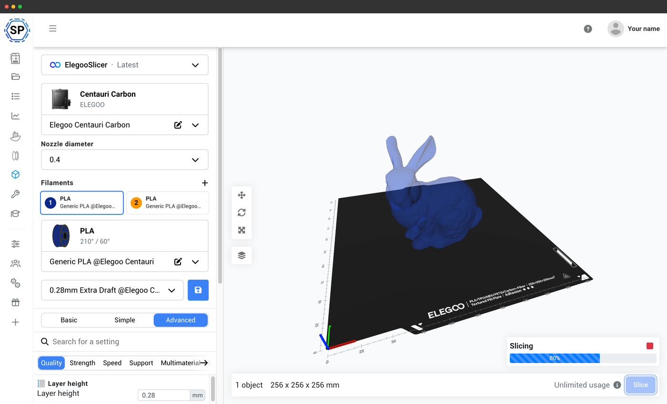Expand the Elegoo Centauri Carbon printer dropdown
This screenshot has width=667, height=404.
195,125
